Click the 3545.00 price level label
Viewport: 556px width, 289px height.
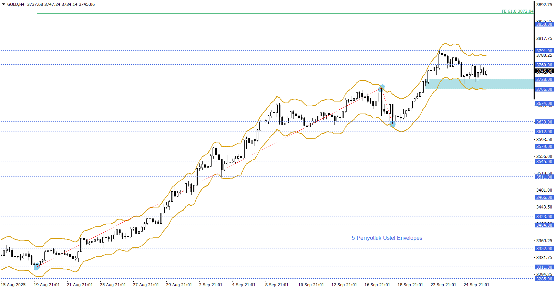[x=544, y=161]
